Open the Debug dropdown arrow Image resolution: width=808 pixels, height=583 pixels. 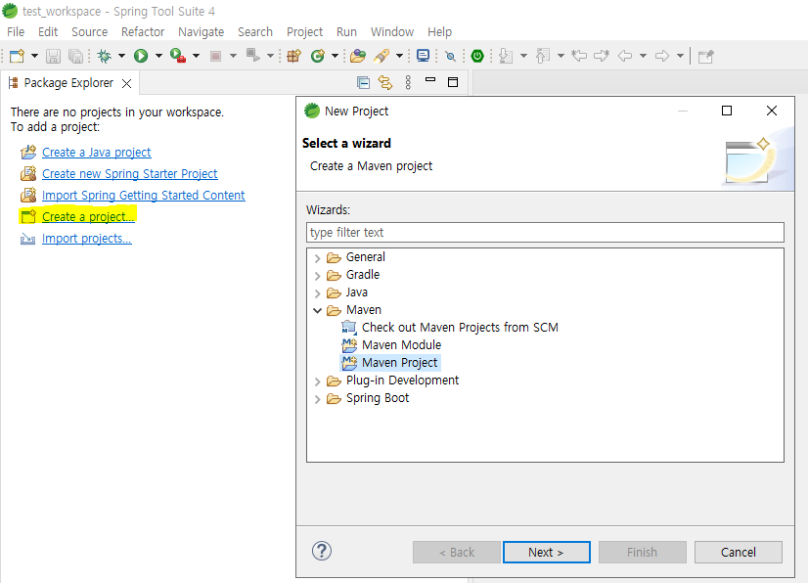coord(121,56)
